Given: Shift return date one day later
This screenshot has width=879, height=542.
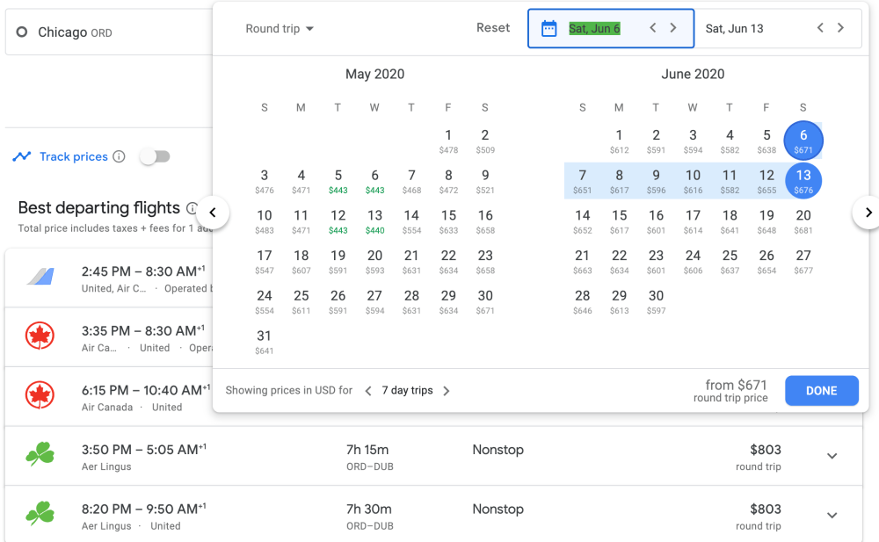Looking at the screenshot, I should 840,28.
